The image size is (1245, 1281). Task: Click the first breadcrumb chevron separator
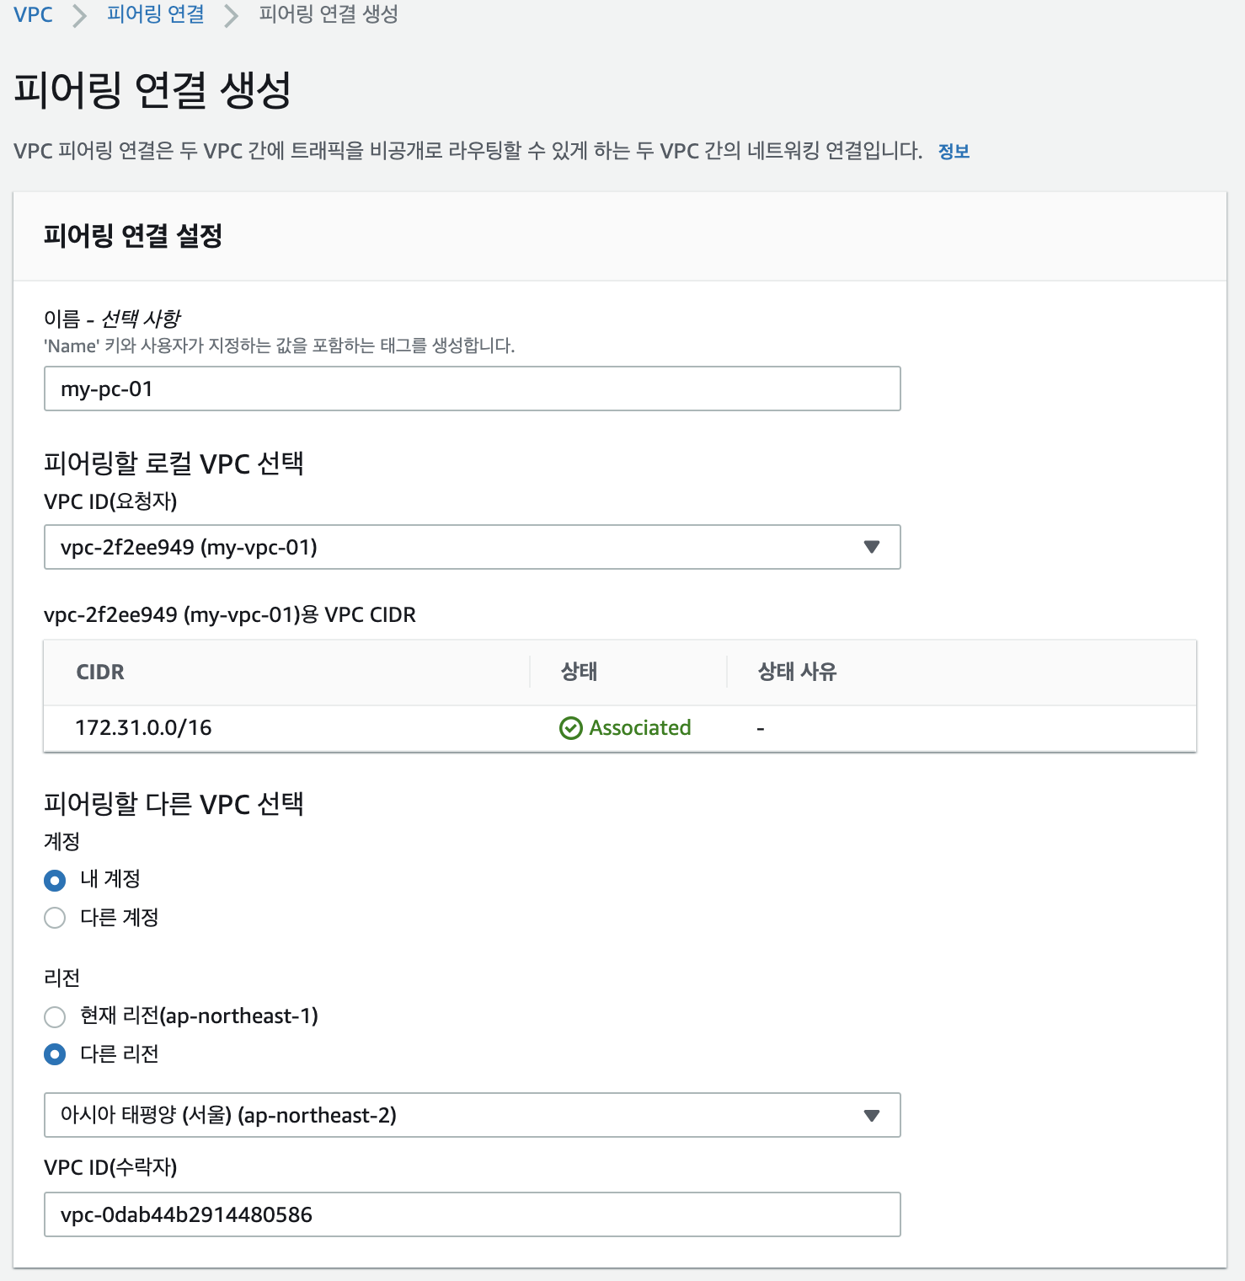coord(79,15)
